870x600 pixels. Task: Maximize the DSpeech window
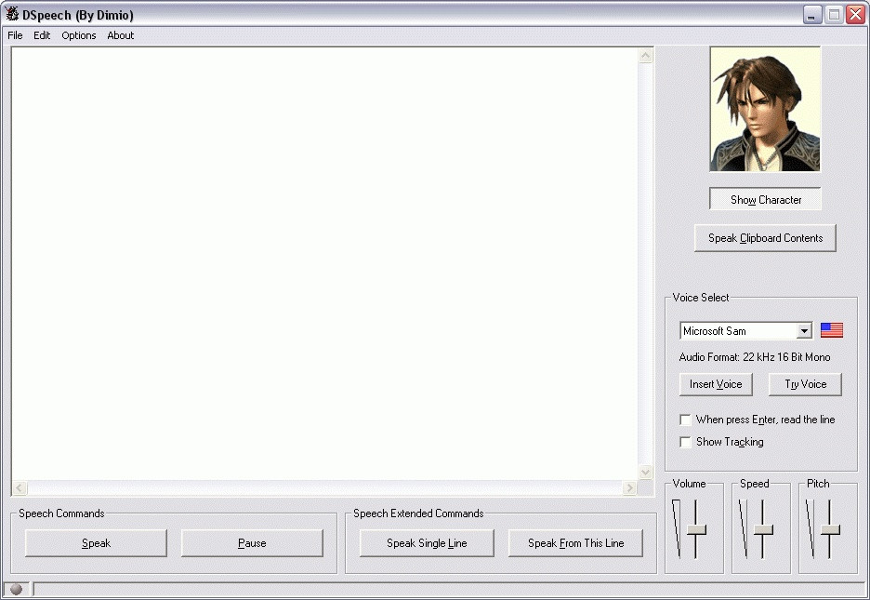point(834,15)
